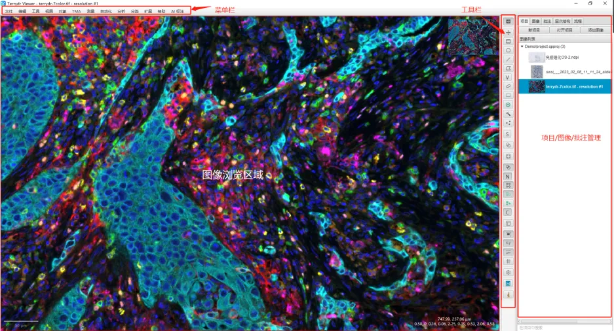614x331 pixels.
Task: Select the 免疫组化OS-2.ndpi image entry
Action: tap(565, 58)
